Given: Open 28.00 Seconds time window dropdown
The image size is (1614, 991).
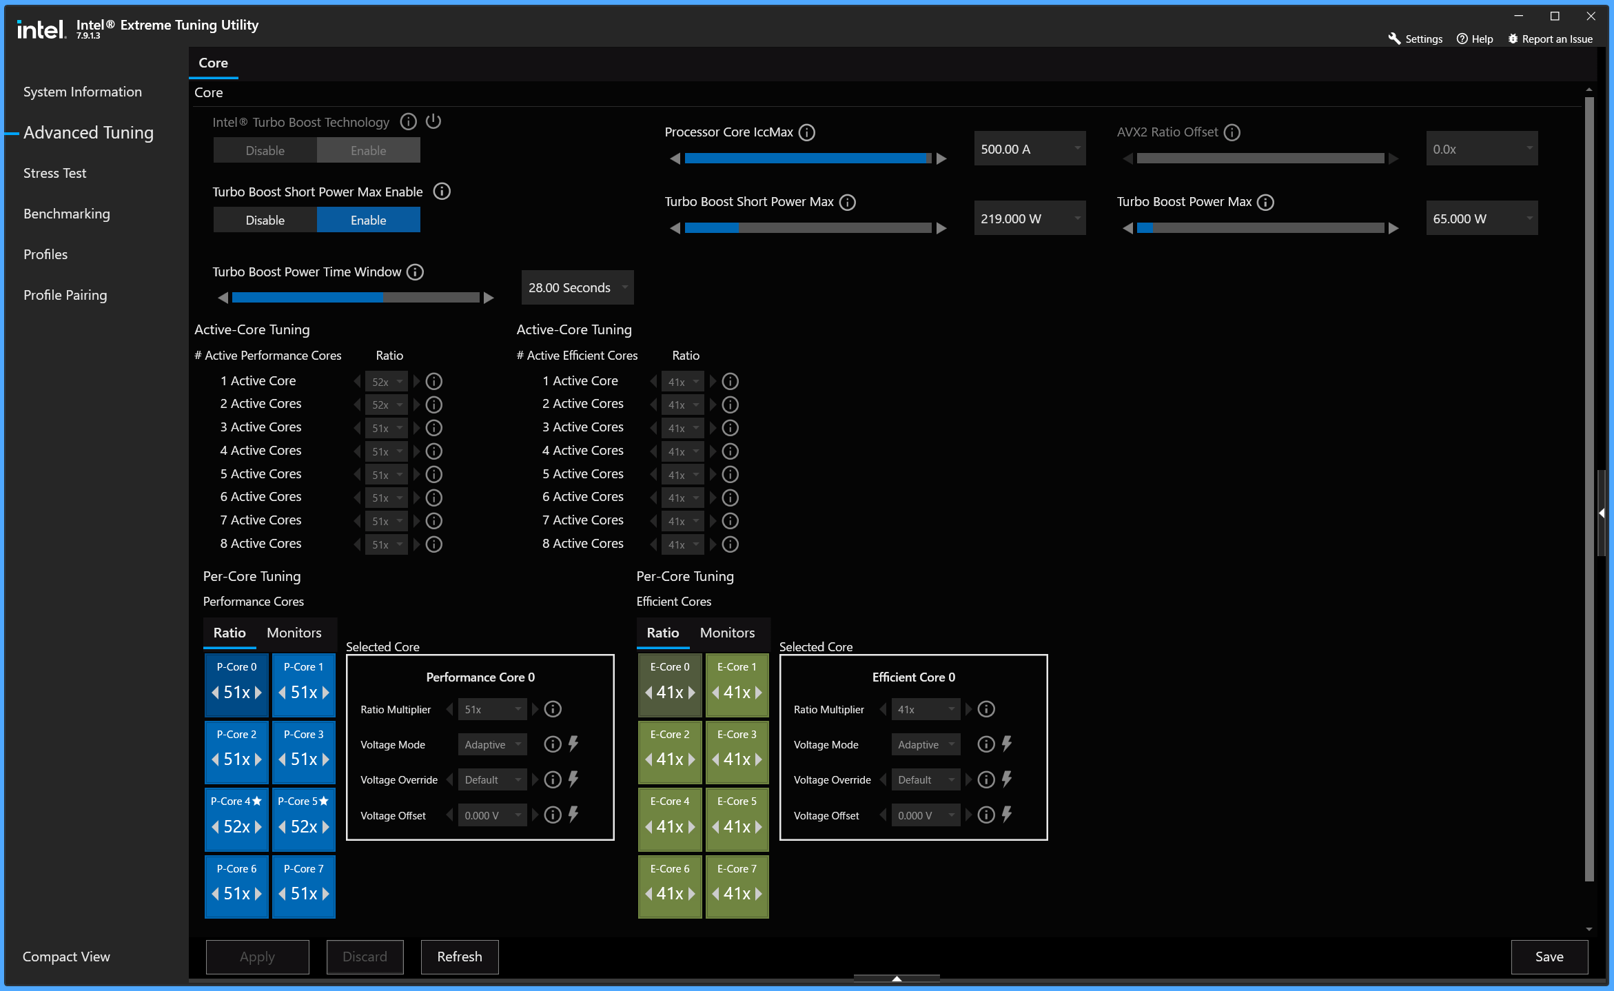Looking at the screenshot, I should tap(578, 287).
